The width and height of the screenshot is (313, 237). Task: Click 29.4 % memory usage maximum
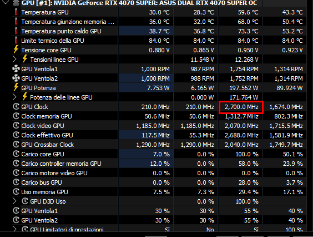click(248, 192)
